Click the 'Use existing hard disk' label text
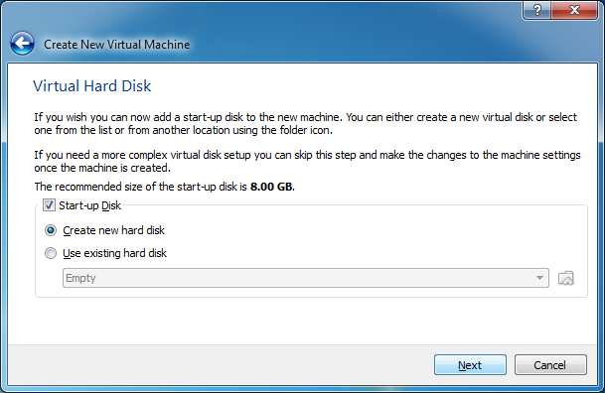Image resolution: width=605 pixels, height=393 pixels. tap(114, 253)
